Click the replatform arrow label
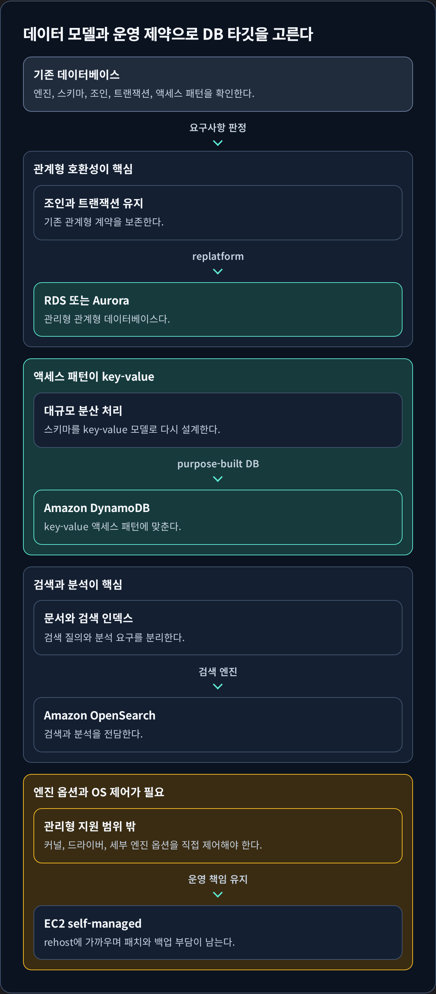The width and height of the screenshot is (436, 994). click(x=218, y=256)
